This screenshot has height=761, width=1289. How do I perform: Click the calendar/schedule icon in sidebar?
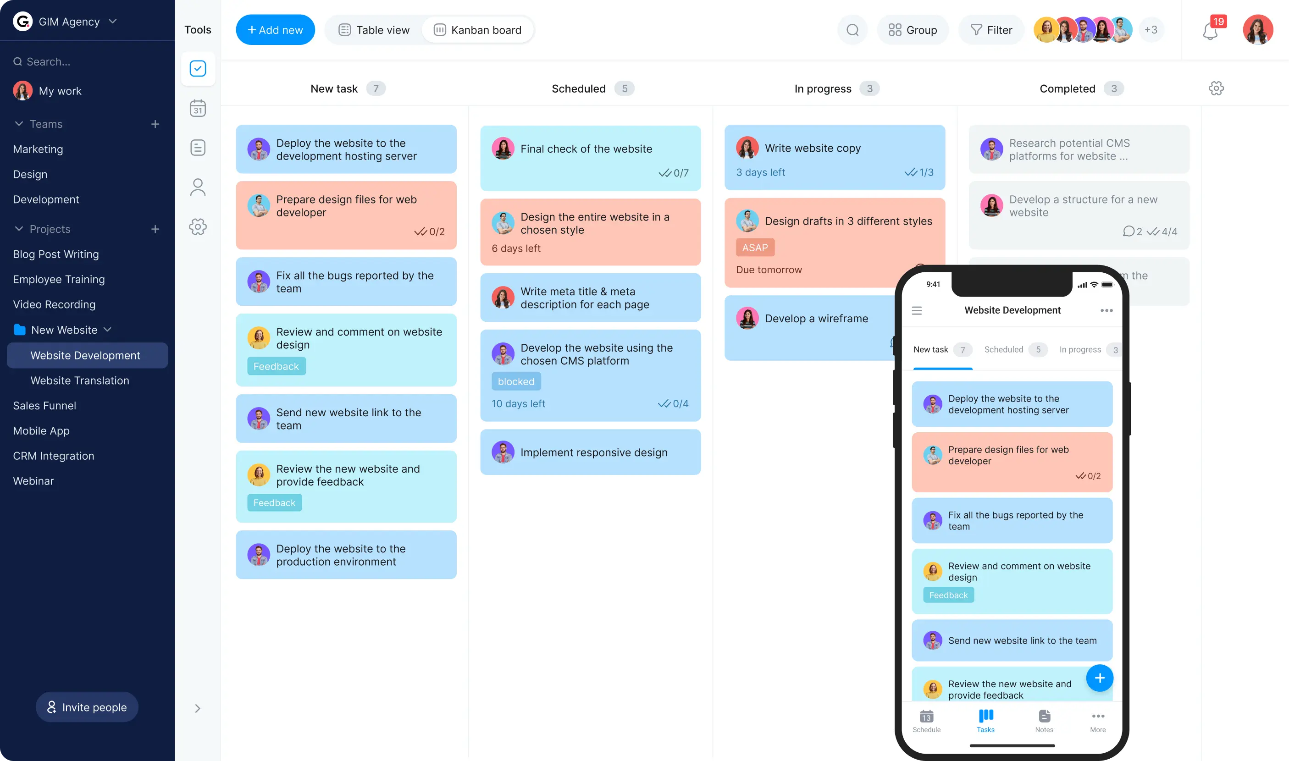(198, 109)
